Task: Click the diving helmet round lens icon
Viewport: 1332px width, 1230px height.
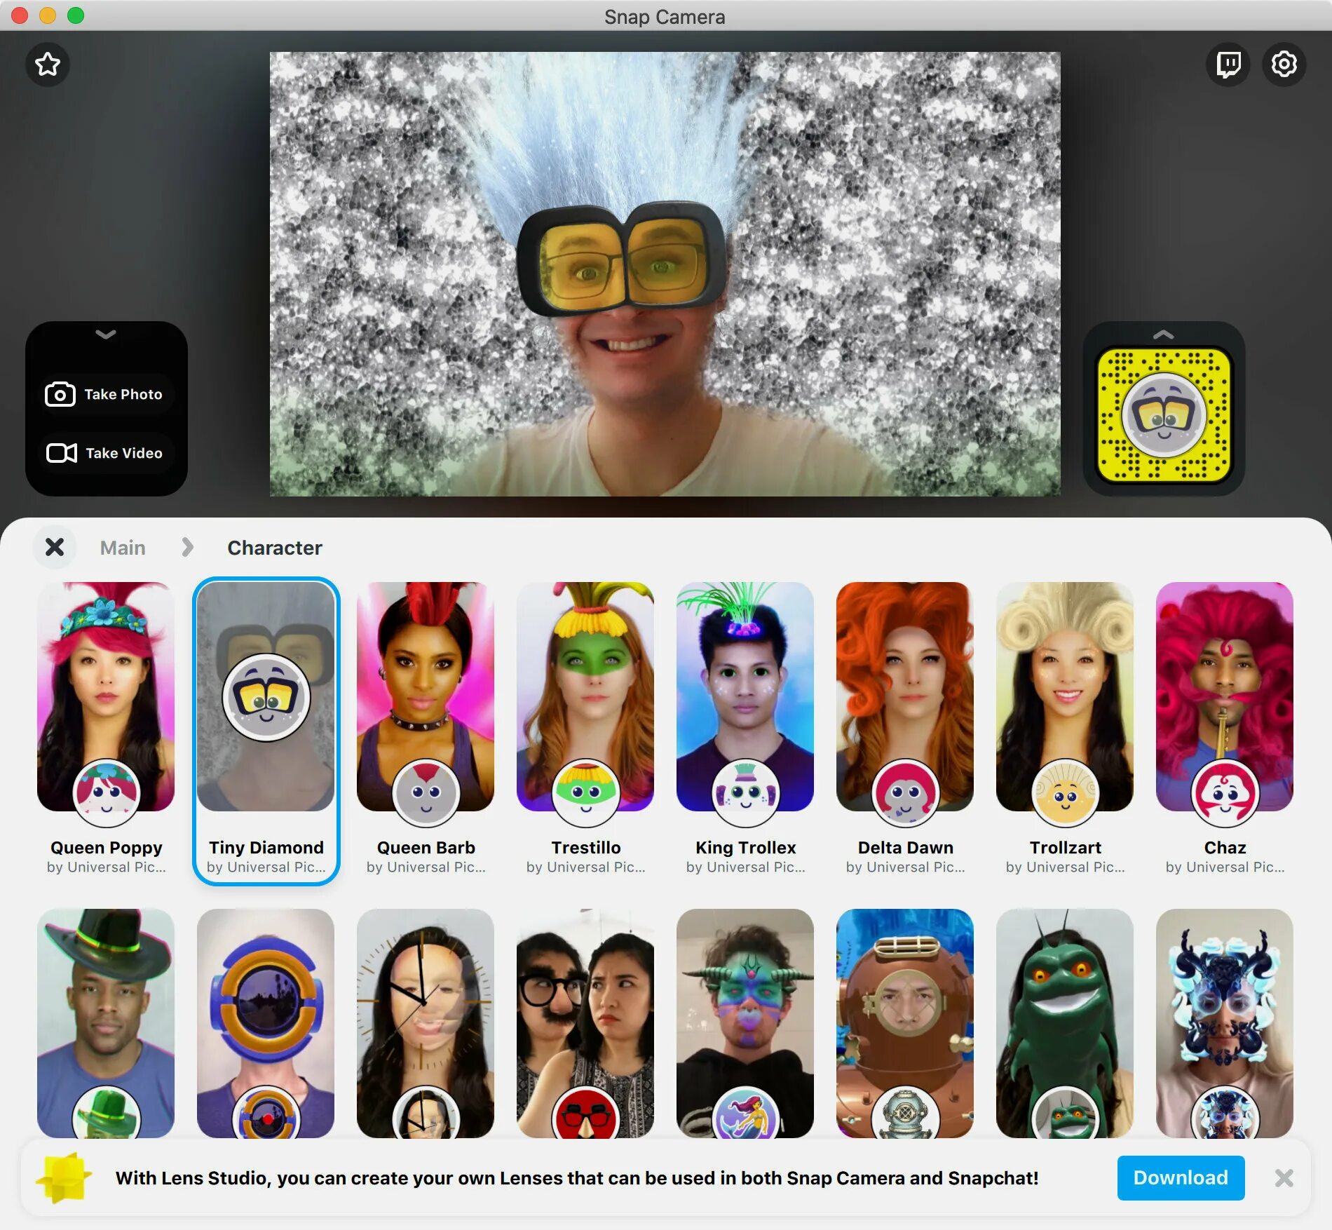Action: coord(906,1113)
